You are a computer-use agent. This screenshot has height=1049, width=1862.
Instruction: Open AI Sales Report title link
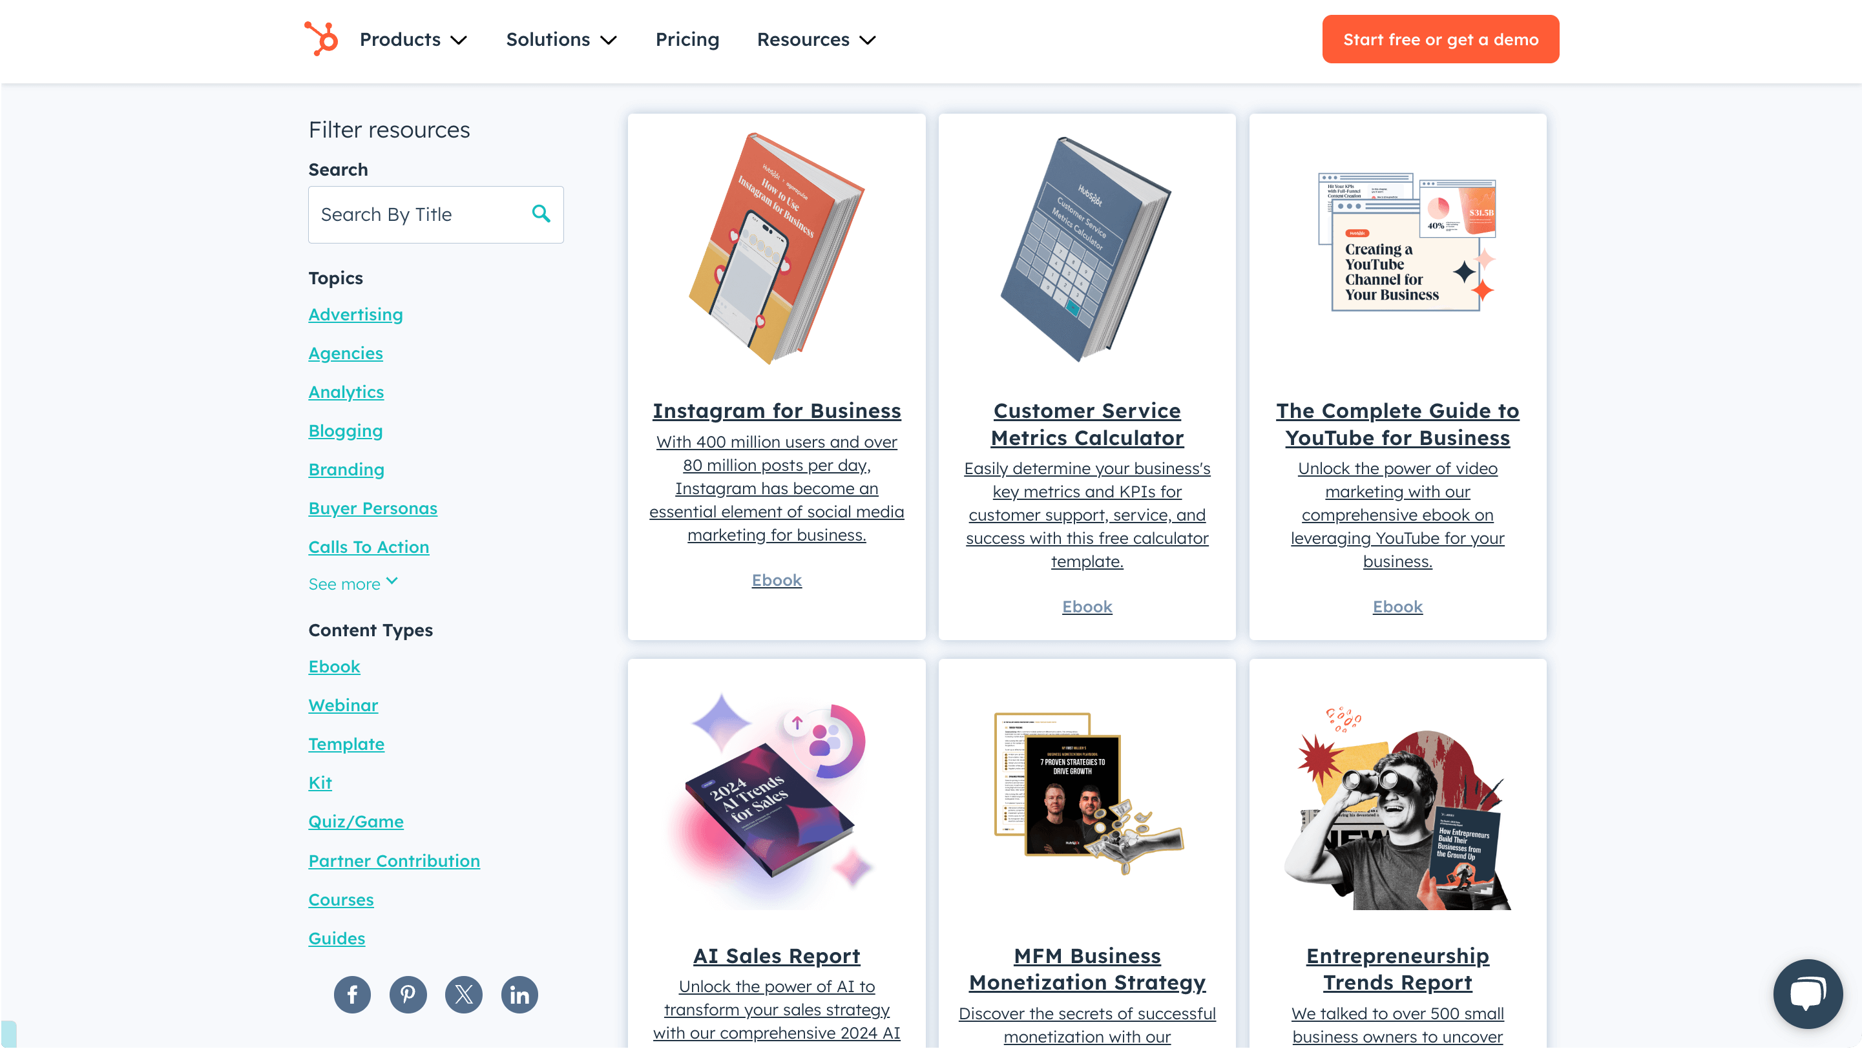click(777, 956)
